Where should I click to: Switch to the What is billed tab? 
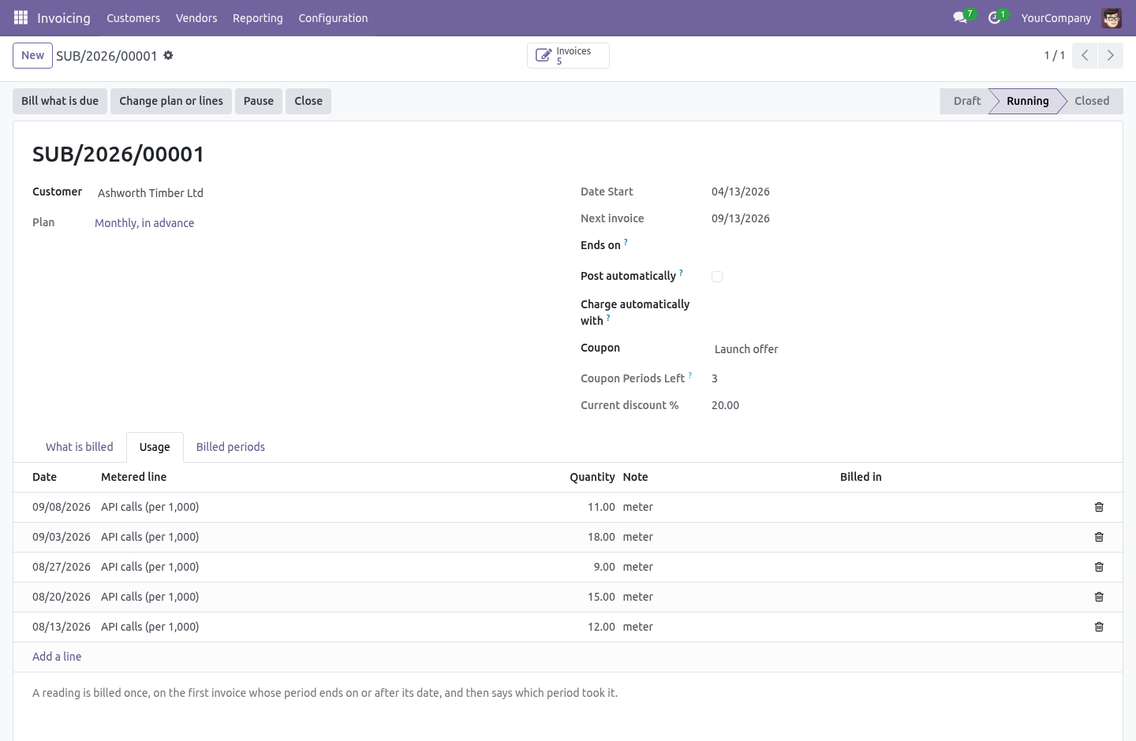(80, 447)
